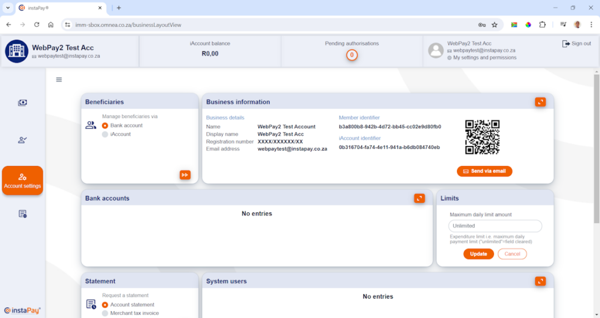Image resolution: width=600 pixels, height=318 pixels.
Task: Open the statements sidebar document icon
Action: tap(23, 214)
